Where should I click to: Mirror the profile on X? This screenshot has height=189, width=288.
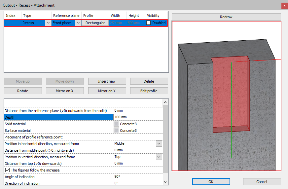[65, 91]
